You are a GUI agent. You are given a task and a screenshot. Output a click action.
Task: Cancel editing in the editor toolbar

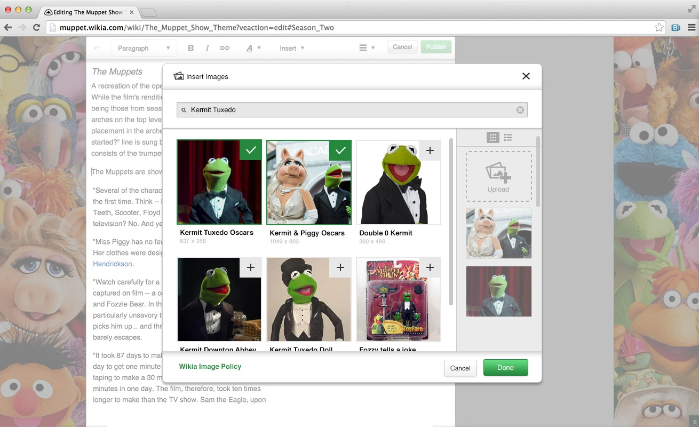tap(402, 47)
